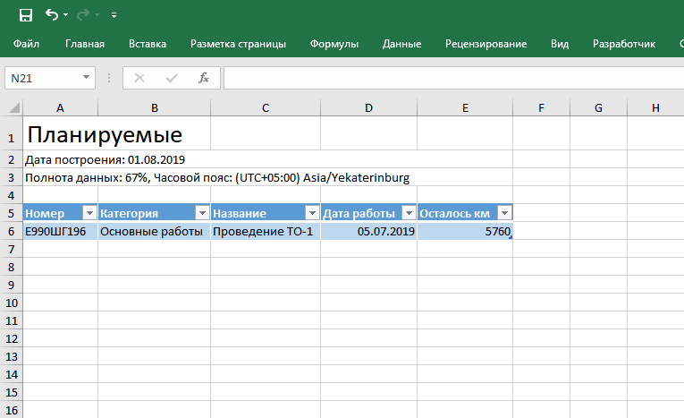Open the Данные ribbon tab
The image size is (684, 418).
point(401,44)
